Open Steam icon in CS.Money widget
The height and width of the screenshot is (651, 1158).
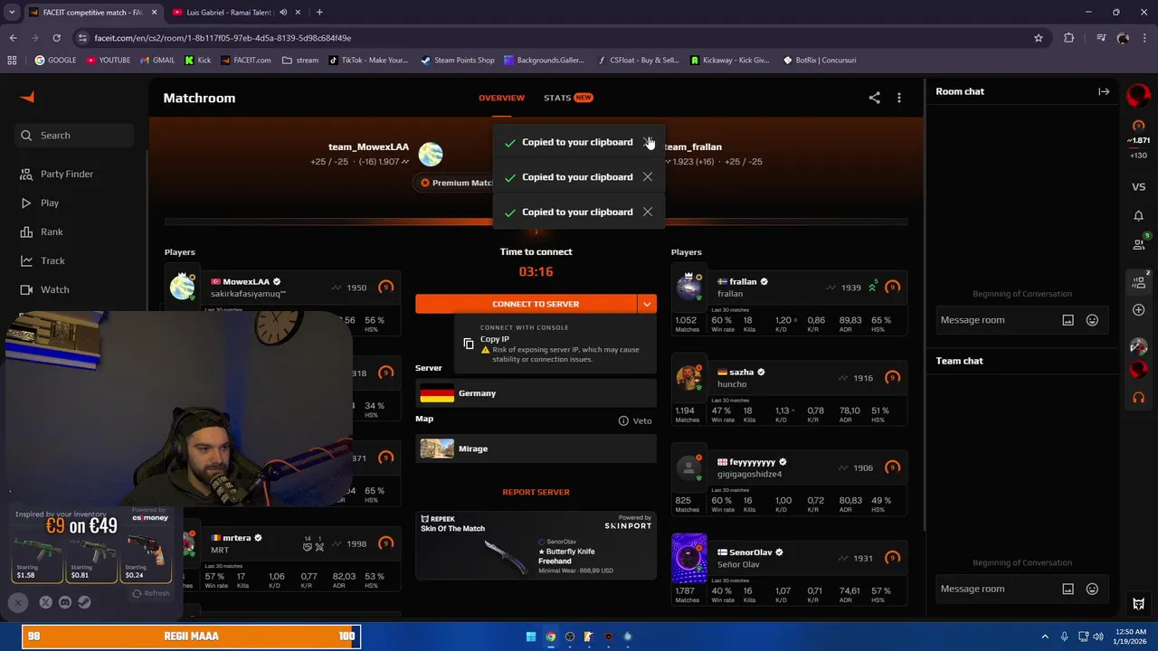click(x=84, y=602)
